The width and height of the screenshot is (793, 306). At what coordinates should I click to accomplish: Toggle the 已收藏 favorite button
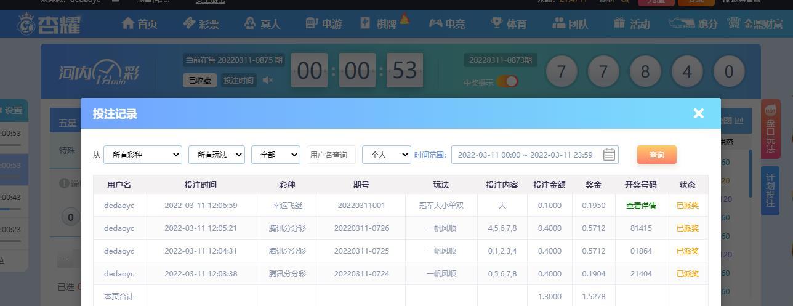point(199,80)
